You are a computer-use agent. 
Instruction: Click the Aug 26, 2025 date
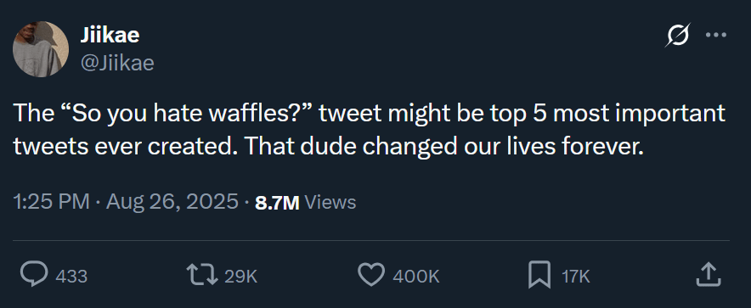(172, 202)
